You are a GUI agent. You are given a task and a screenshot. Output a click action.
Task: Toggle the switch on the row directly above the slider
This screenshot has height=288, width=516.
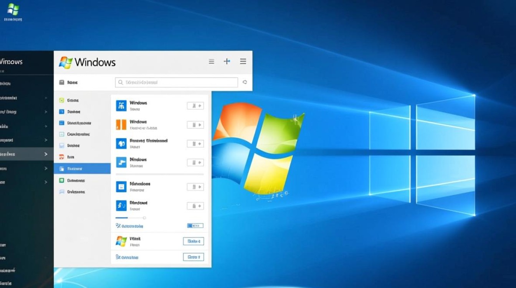point(195,206)
